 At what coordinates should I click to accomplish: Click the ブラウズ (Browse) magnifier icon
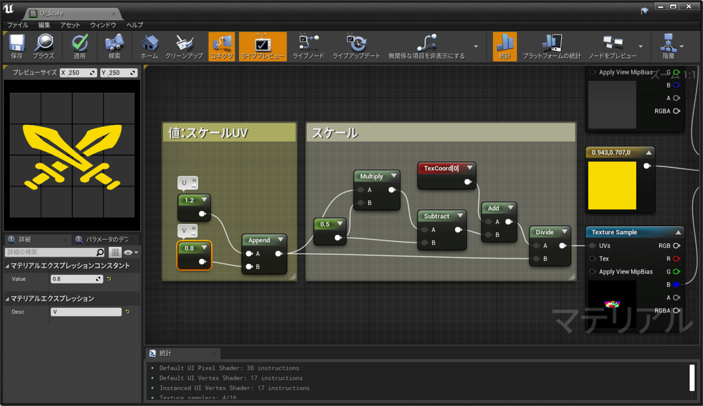(x=43, y=46)
